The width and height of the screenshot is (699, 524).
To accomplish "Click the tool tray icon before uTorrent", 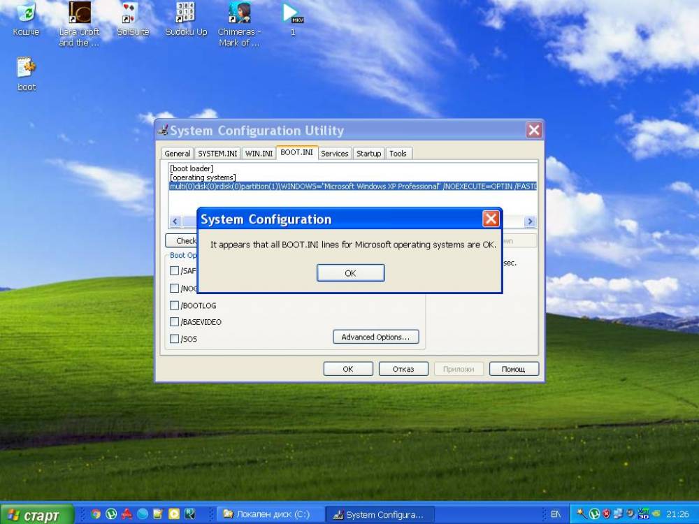I will [x=582, y=514].
